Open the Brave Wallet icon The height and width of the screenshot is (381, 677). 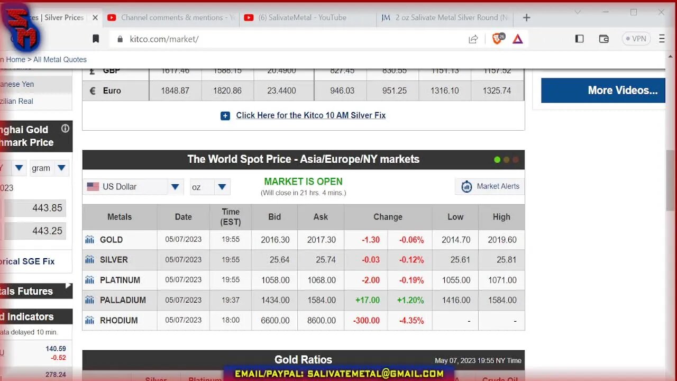click(603, 39)
